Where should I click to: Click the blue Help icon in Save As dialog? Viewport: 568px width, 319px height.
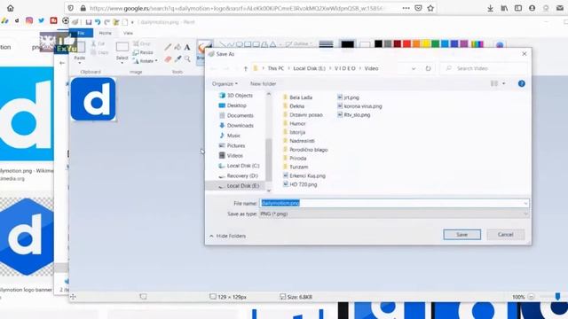click(522, 83)
